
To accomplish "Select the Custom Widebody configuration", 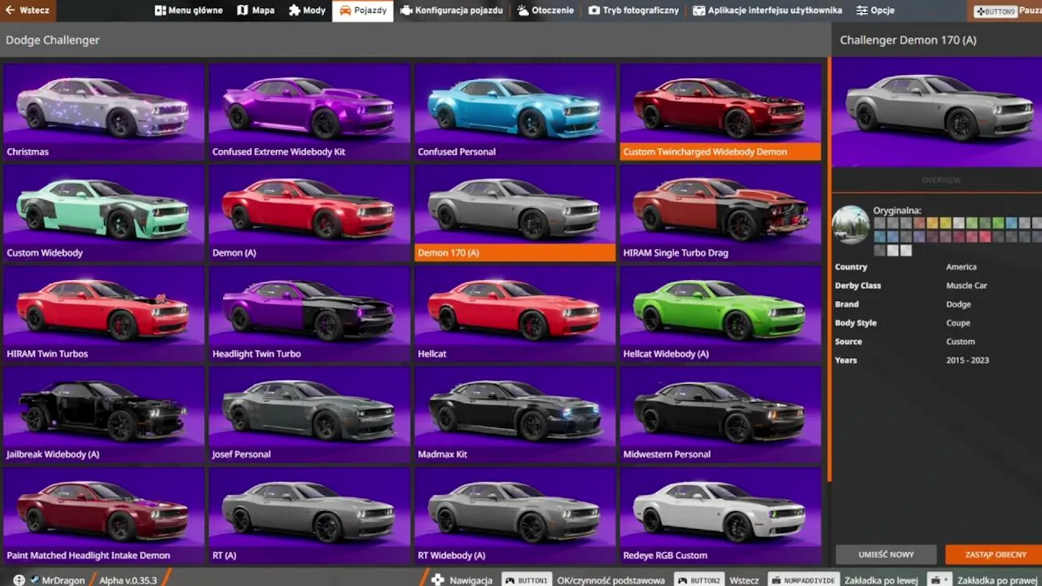I will (x=103, y=212).
